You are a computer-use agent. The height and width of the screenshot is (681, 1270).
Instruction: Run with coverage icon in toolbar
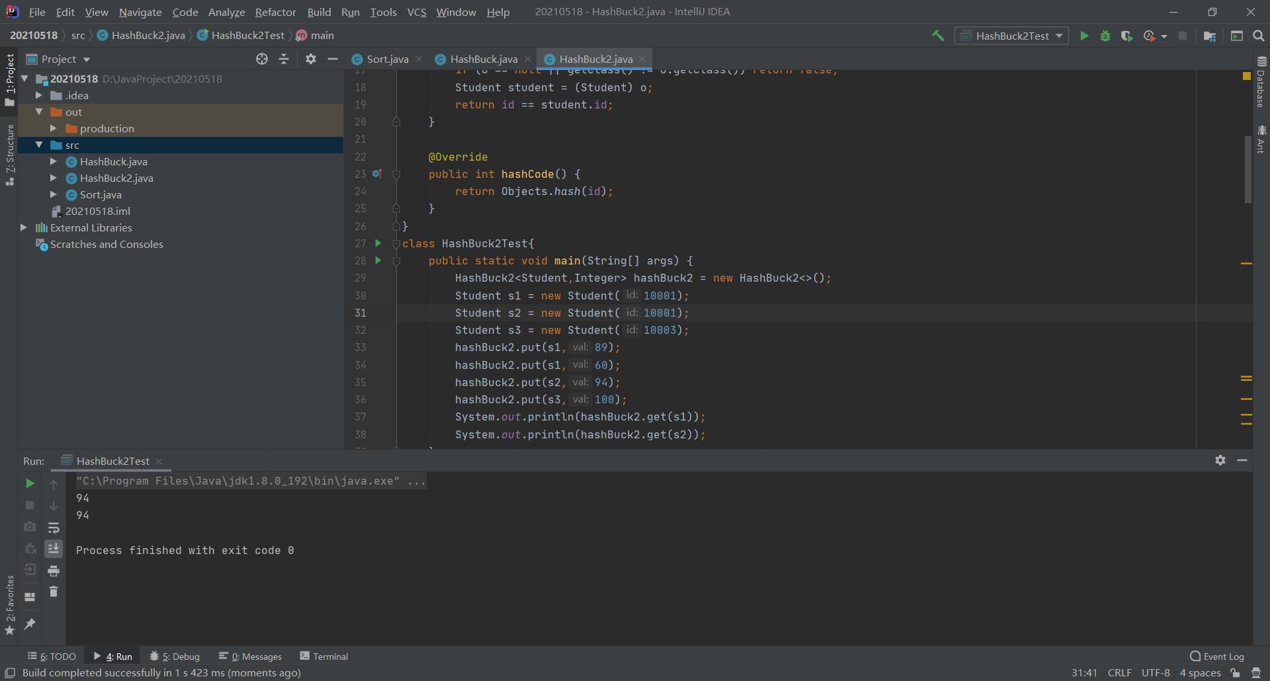click(x=1127, y=36)
